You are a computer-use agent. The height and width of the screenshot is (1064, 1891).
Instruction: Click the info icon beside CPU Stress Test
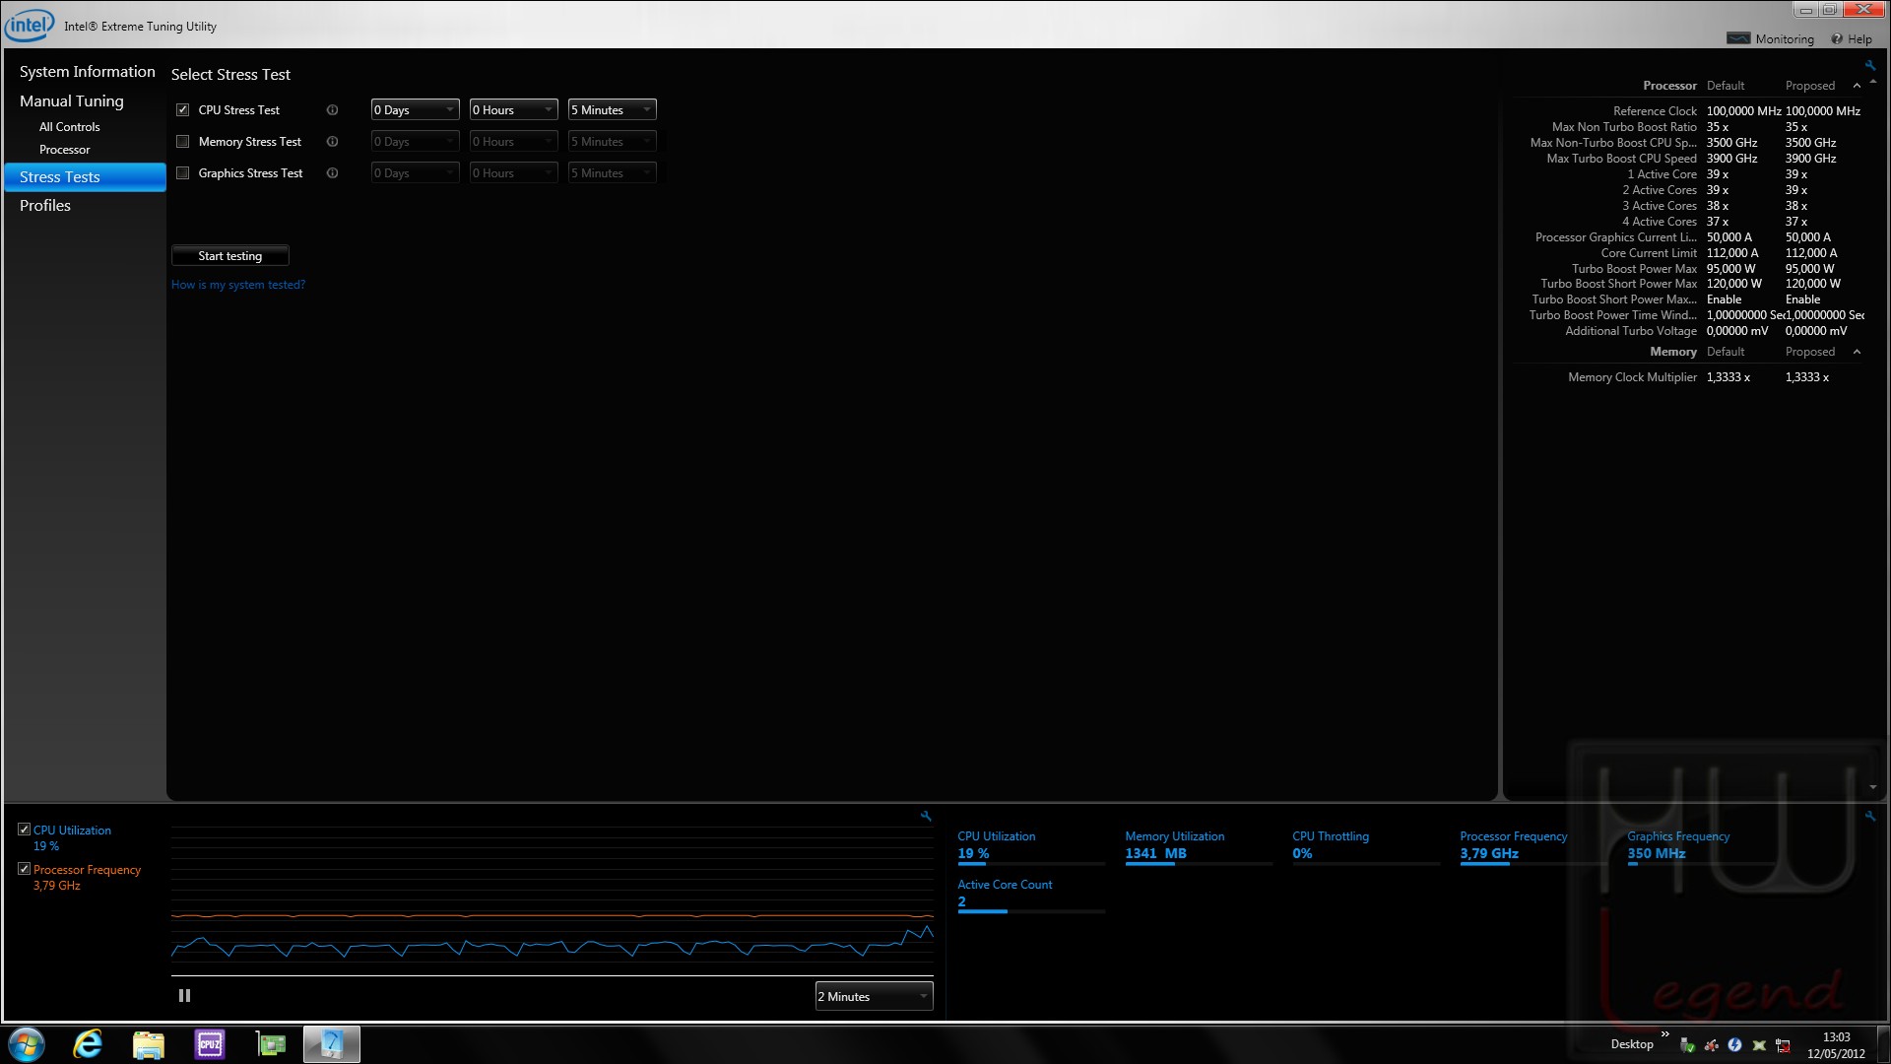[x=332, y=110]
